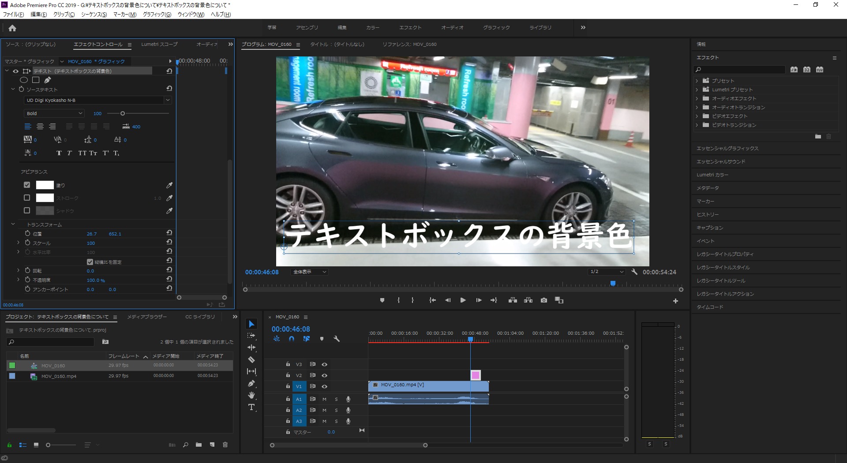Switch project panel to list view
This screenshot has height=463, width=847.
tap(23, 445)
